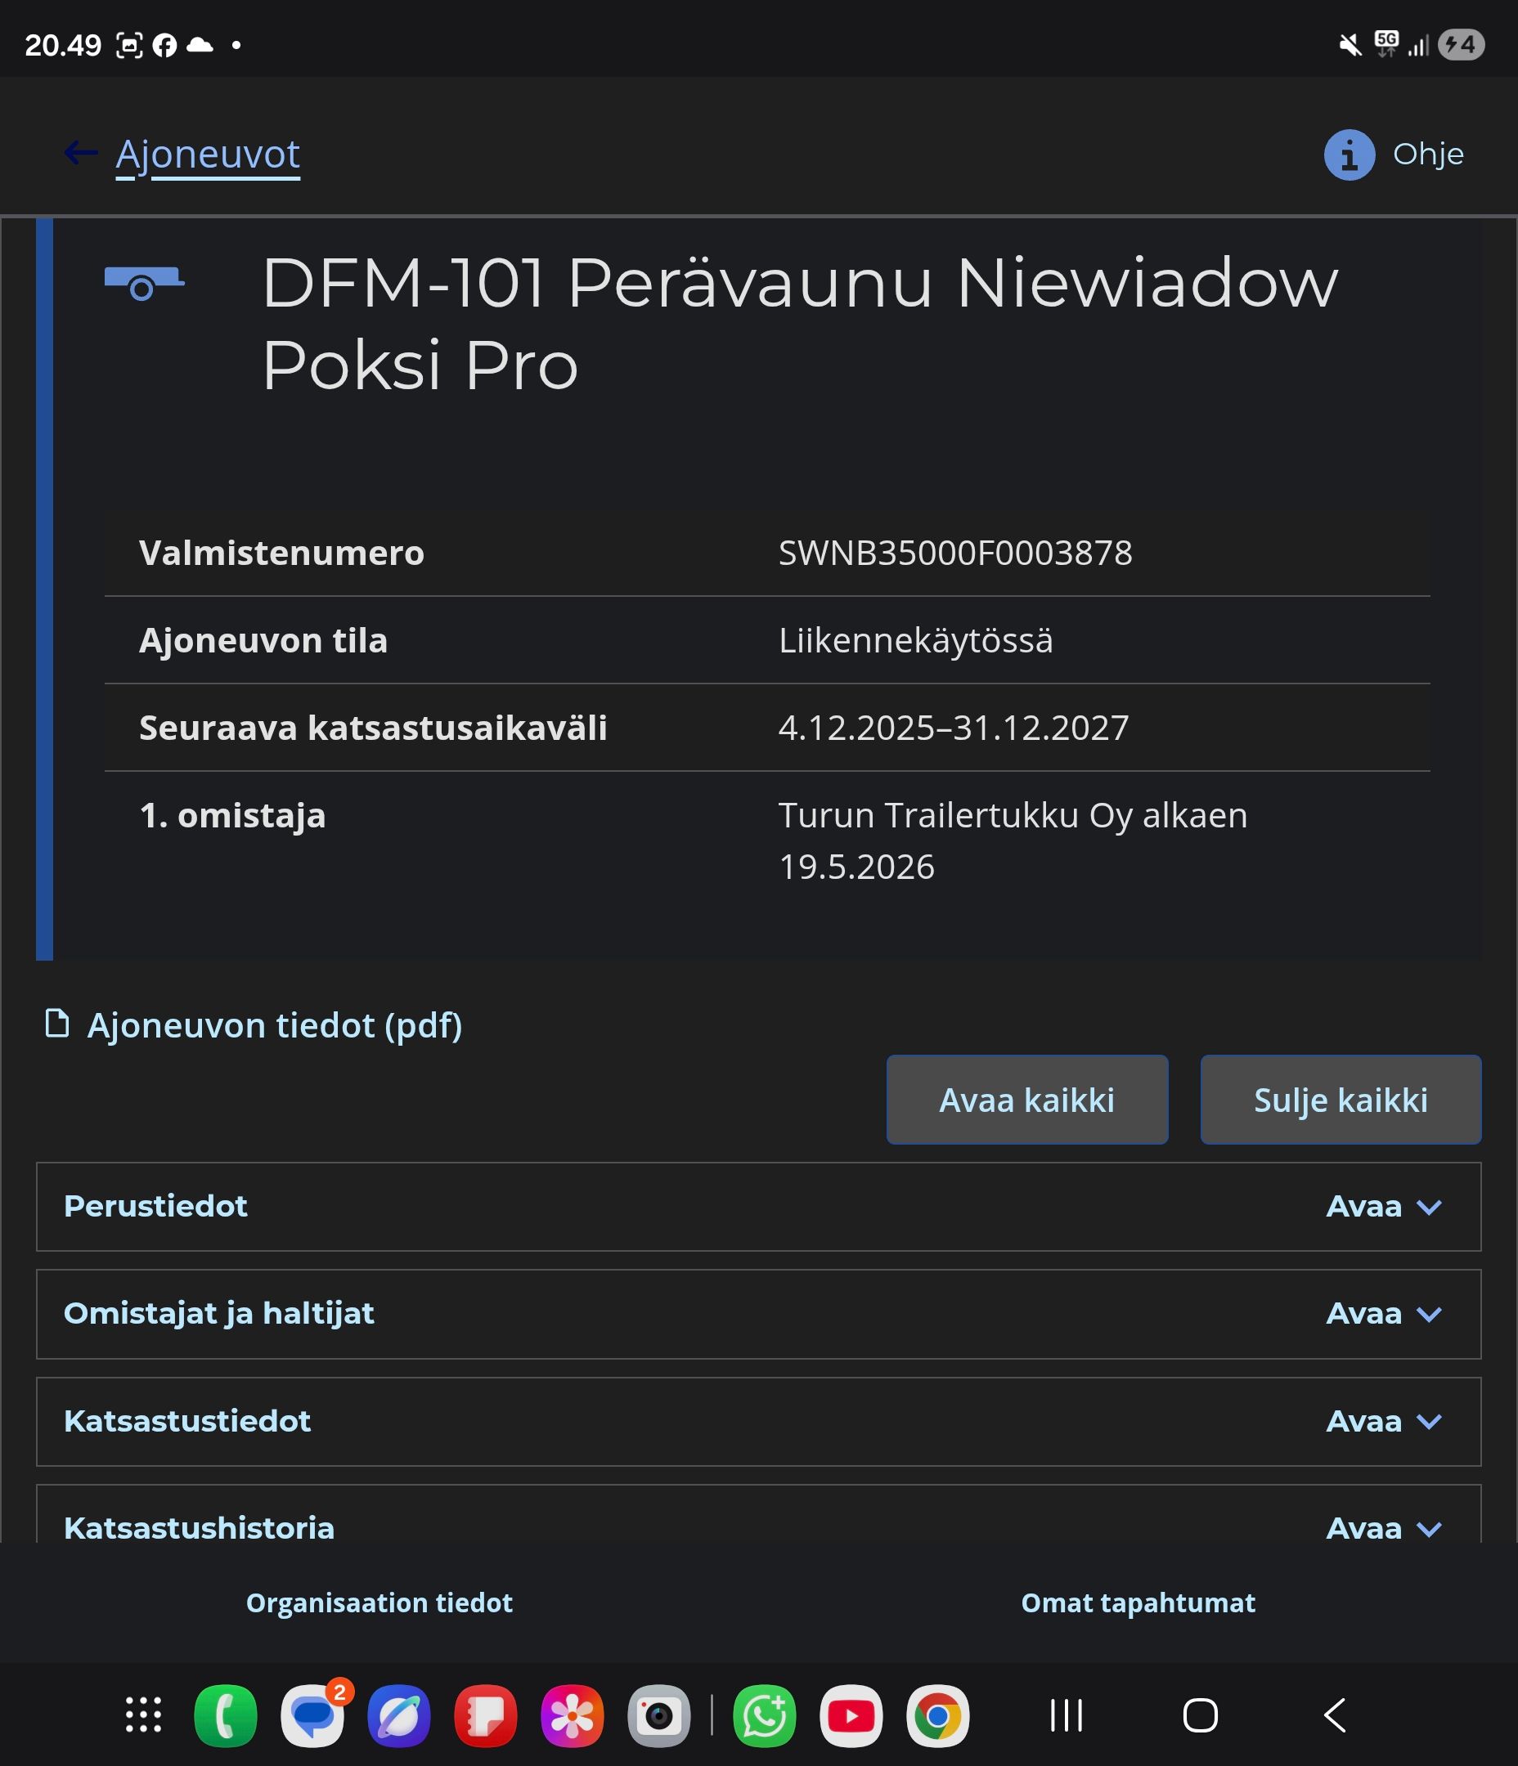
Task: Tap the Ajoneuvon tila label
Action: pos(263,640)
